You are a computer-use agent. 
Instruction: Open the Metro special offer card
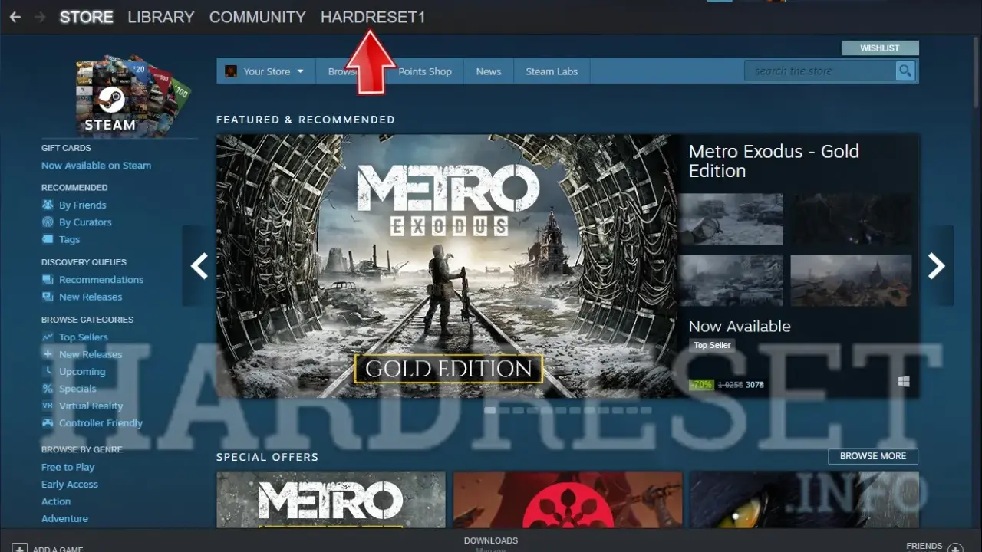point(331,500)
